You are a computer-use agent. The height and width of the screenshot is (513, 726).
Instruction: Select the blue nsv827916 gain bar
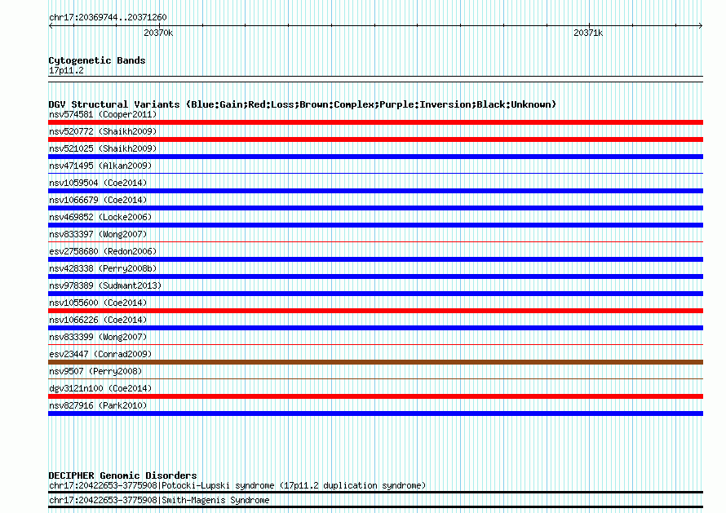[x=375, y=413]
